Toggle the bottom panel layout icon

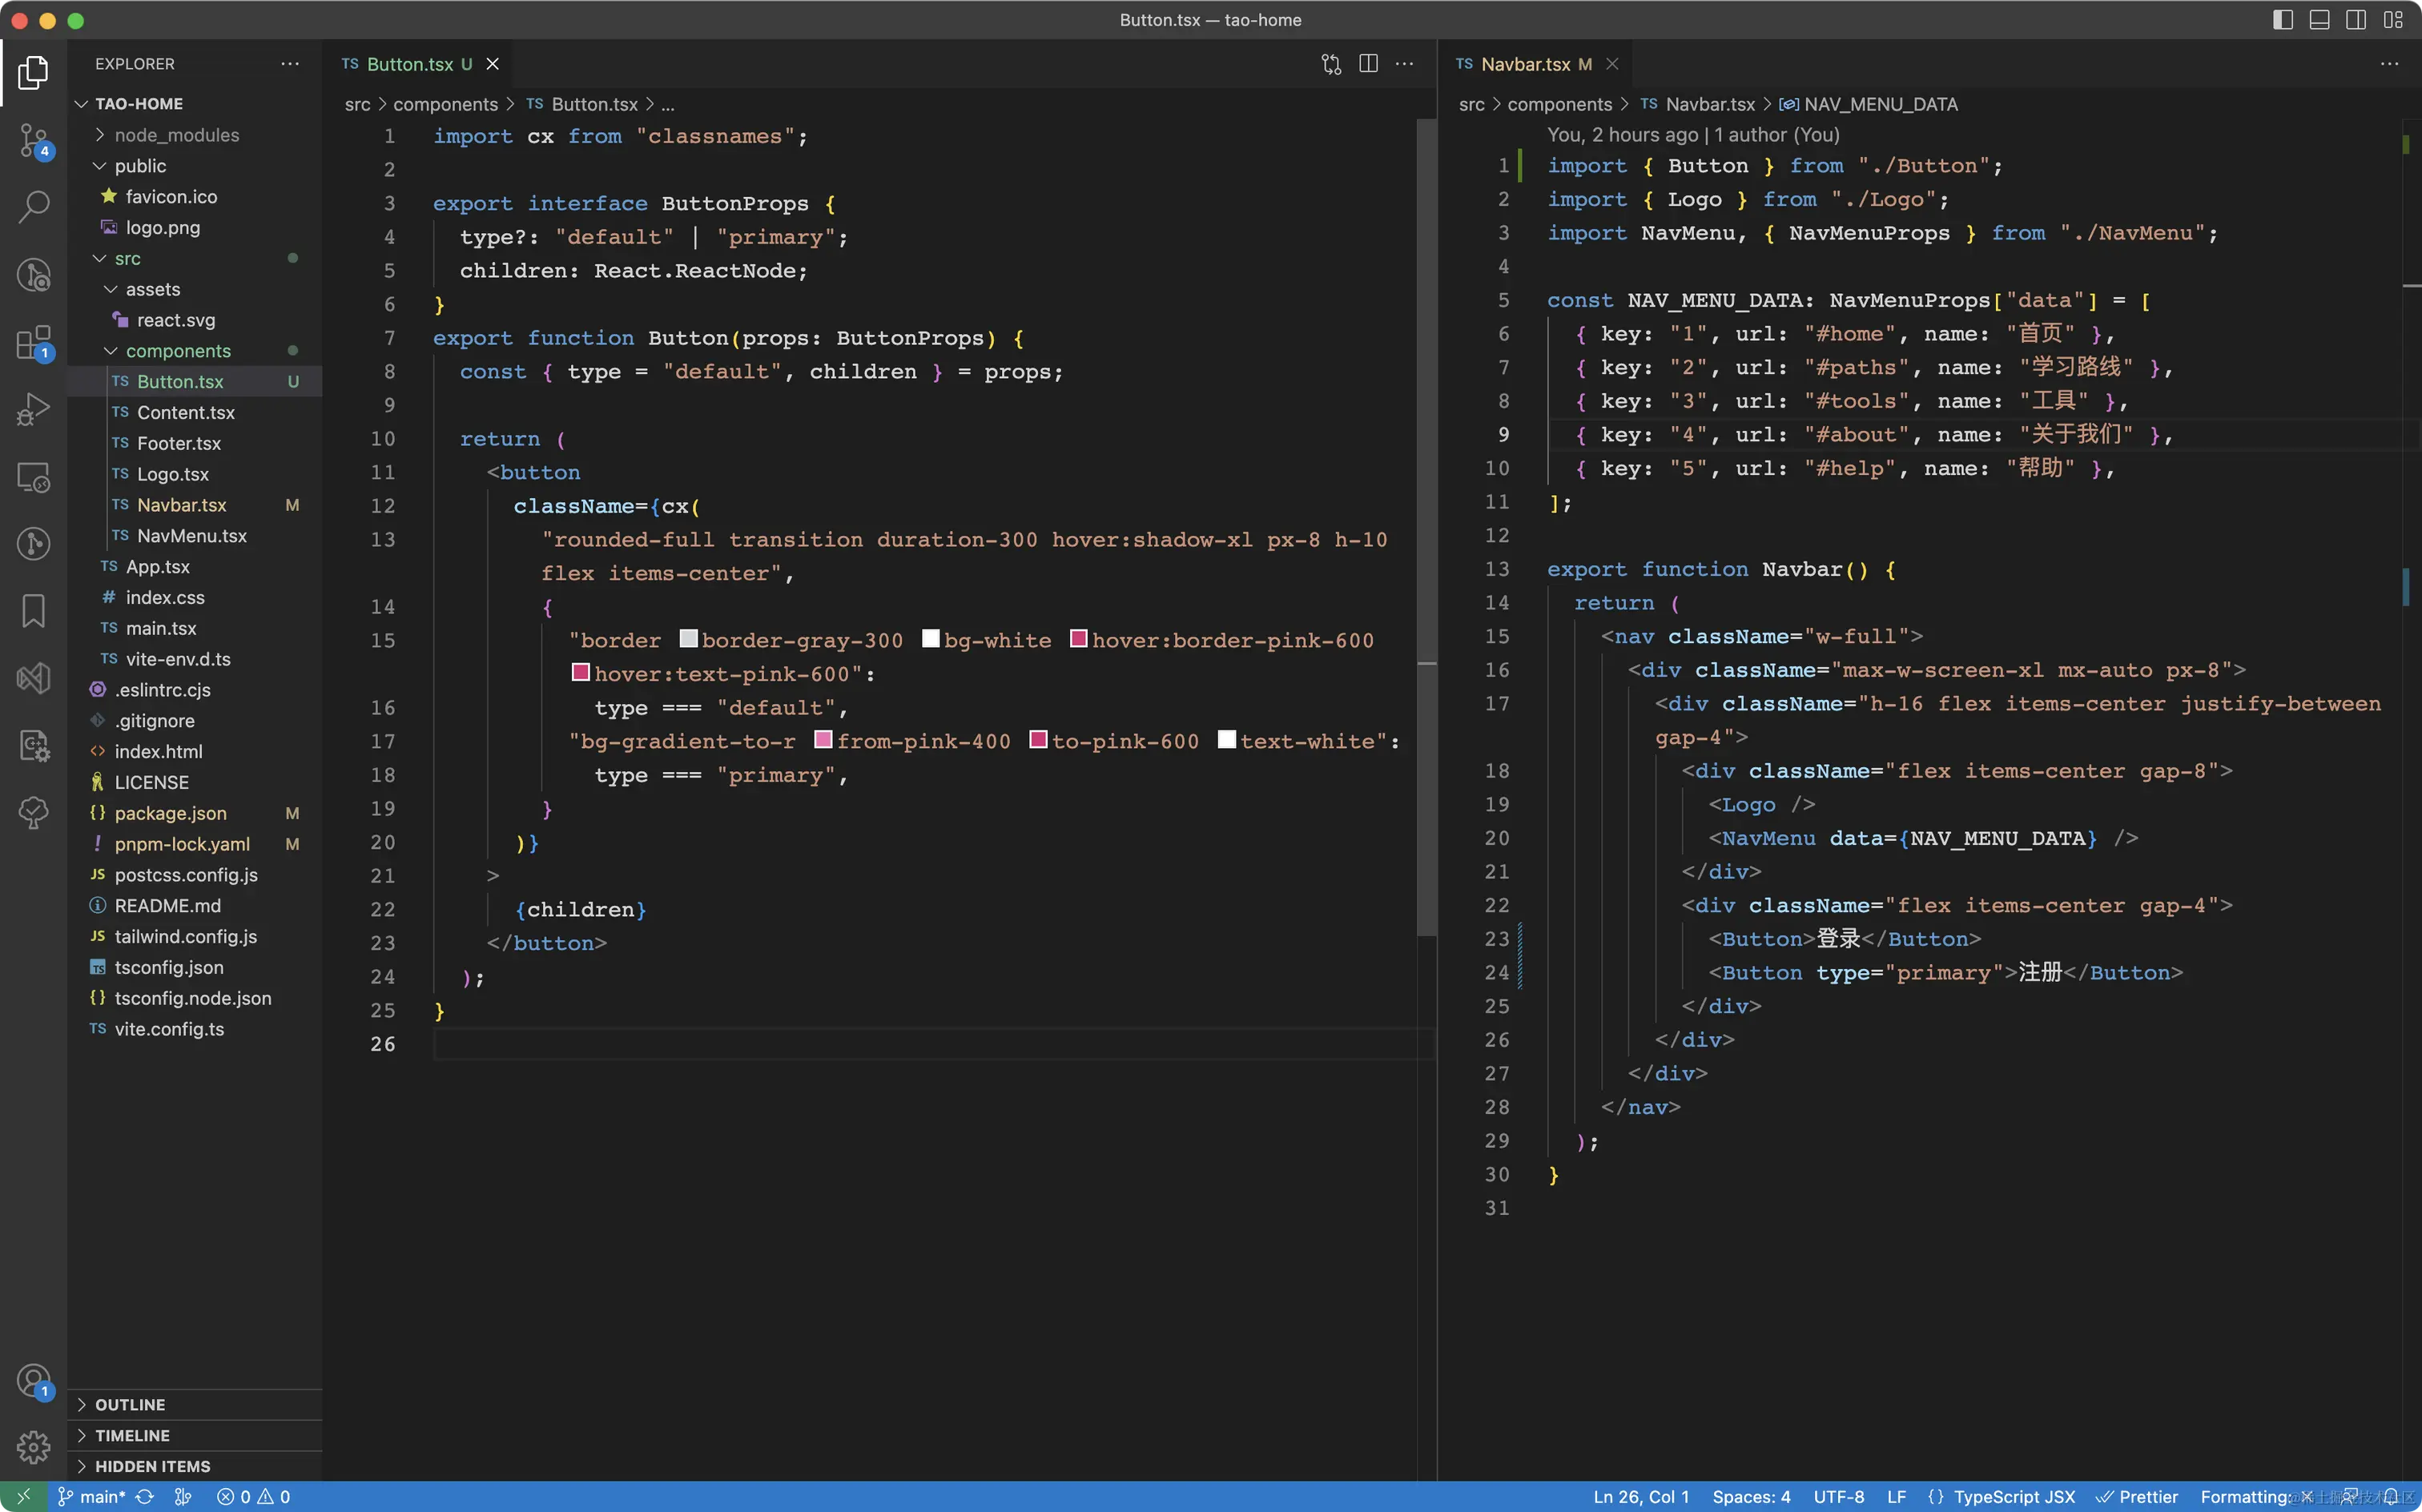point(2319,20)
